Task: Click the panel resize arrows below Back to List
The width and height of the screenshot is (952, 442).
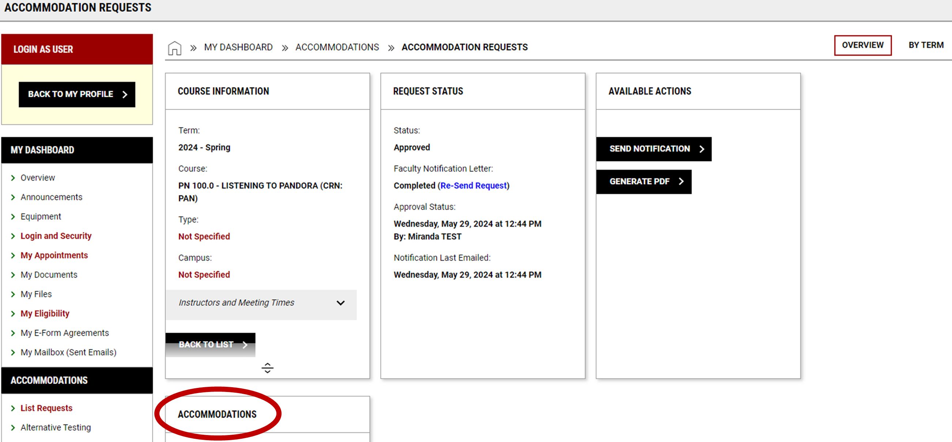Action: pos(267,368)
